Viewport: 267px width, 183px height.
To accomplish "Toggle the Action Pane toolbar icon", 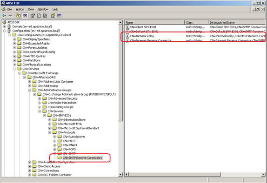I will tap(59, 16).
